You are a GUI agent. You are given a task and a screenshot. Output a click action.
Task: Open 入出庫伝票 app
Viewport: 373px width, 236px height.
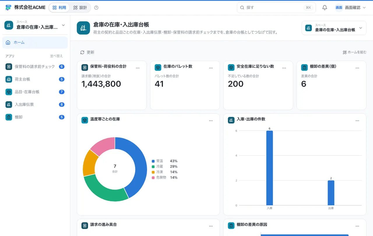click(35, 104)
